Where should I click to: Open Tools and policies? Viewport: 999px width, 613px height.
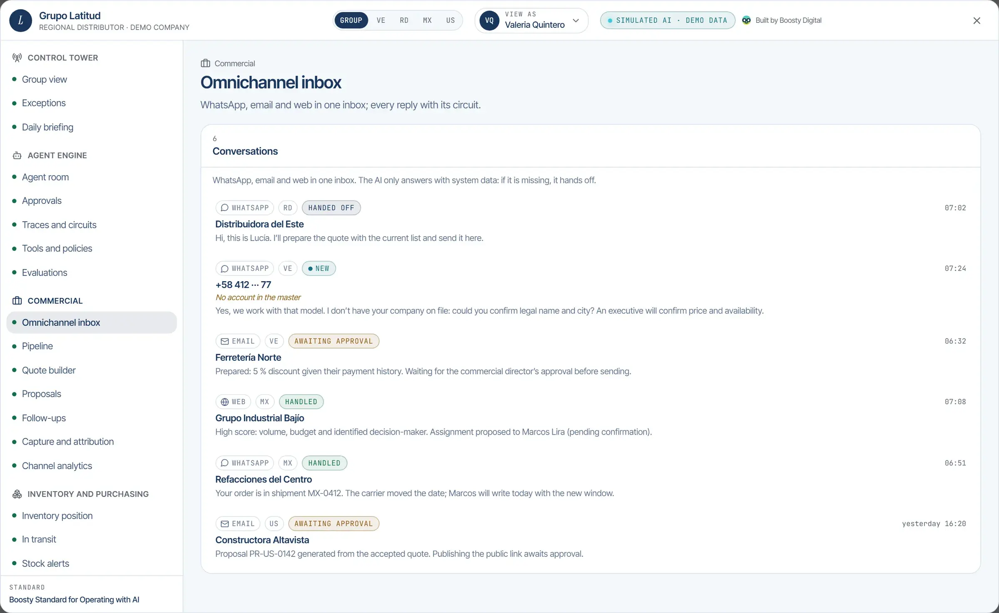92,249
